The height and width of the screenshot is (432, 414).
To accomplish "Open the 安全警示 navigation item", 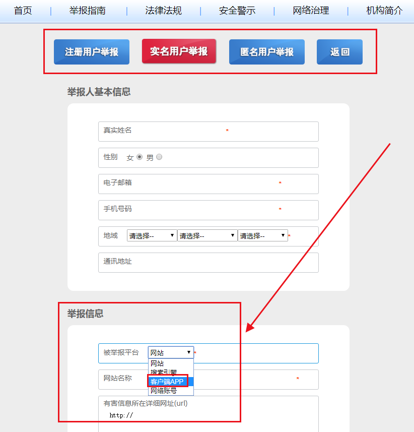I will 237,11.
